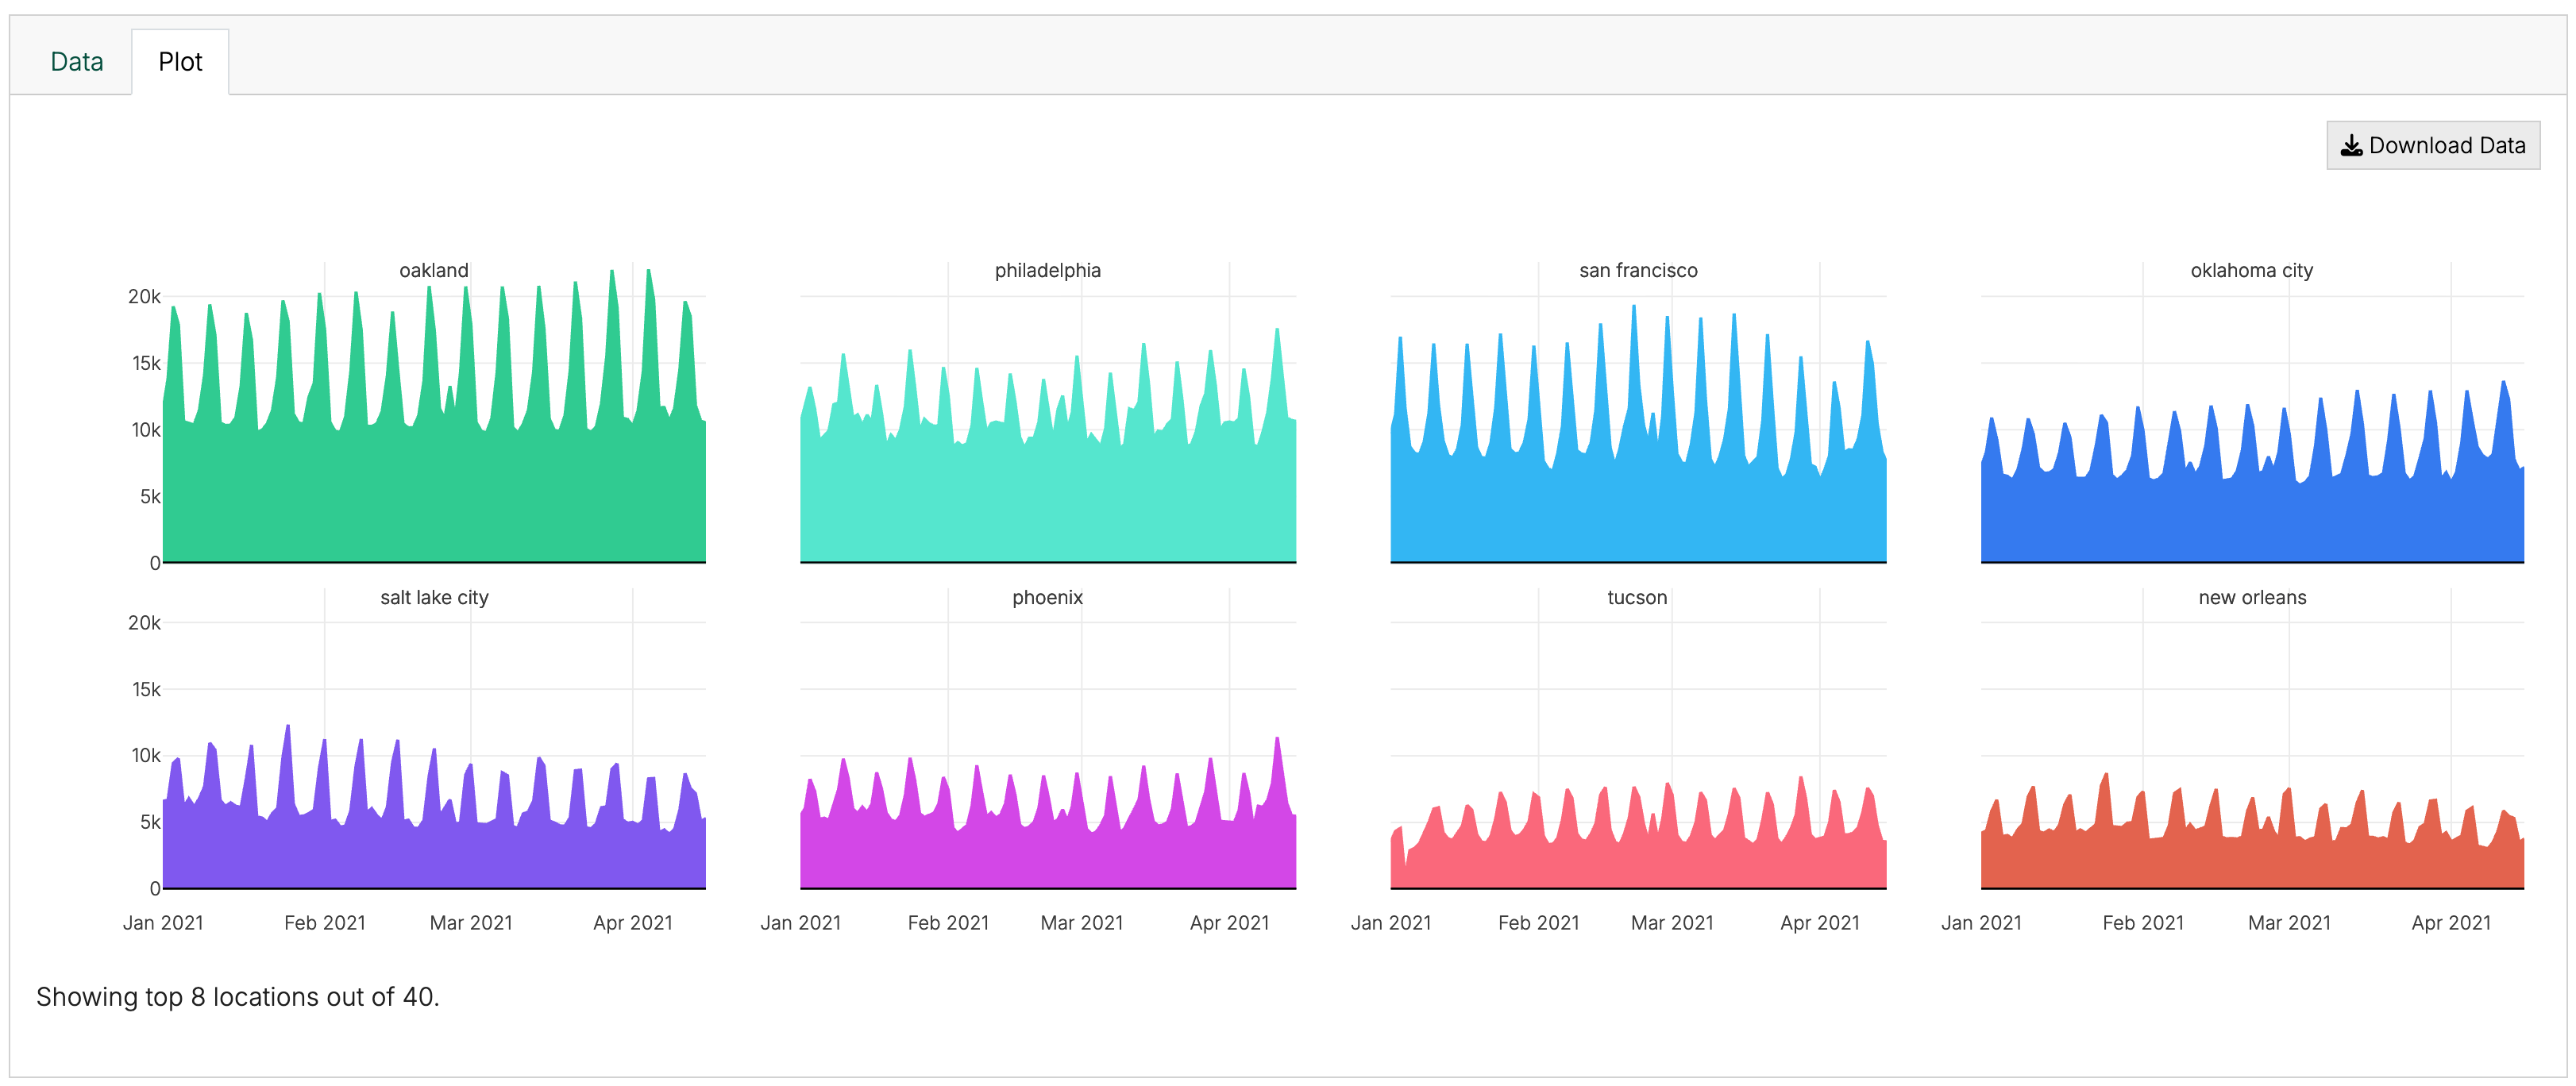Click the pink tucson area chart

1638,865
